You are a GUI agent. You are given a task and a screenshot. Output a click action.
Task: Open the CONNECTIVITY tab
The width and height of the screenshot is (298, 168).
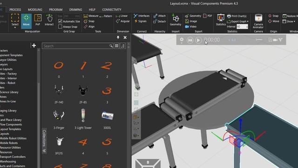click(x=112, y=9)
